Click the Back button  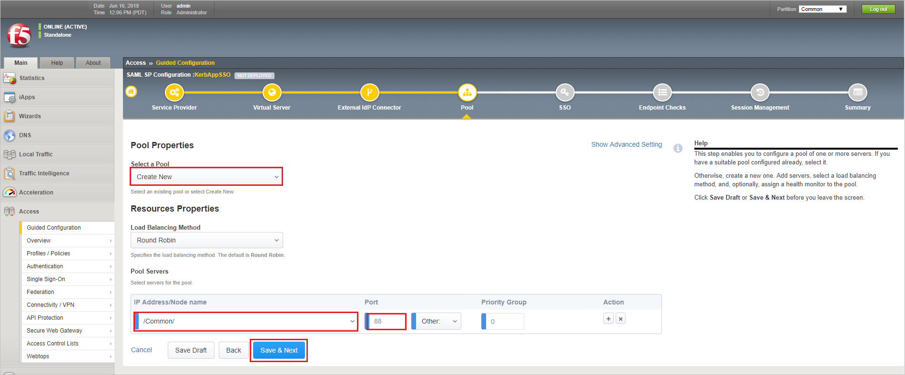[x=234, y=350]
